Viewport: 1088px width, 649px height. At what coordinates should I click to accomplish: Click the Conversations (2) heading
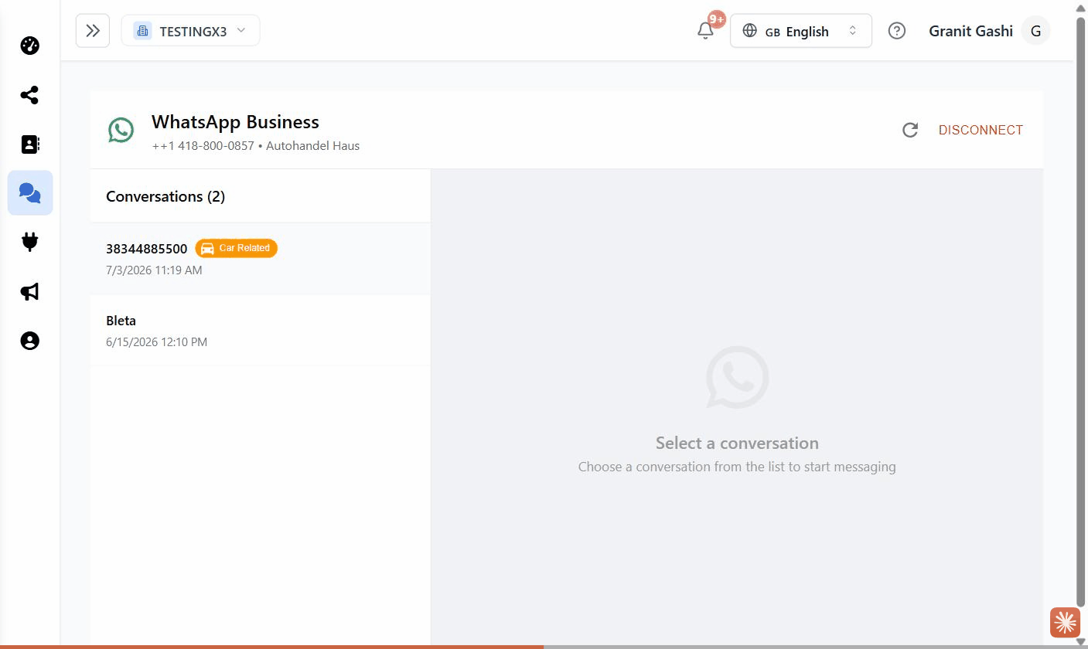[165, 196]
